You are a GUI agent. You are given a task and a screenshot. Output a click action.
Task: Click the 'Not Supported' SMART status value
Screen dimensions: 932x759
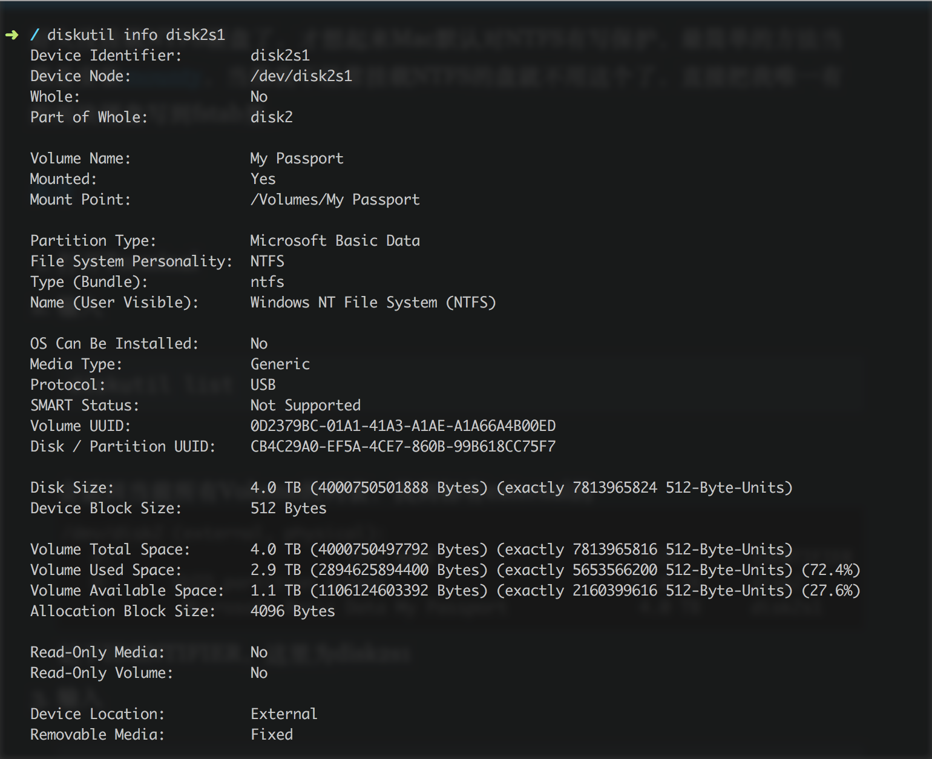tap(305, 406)
